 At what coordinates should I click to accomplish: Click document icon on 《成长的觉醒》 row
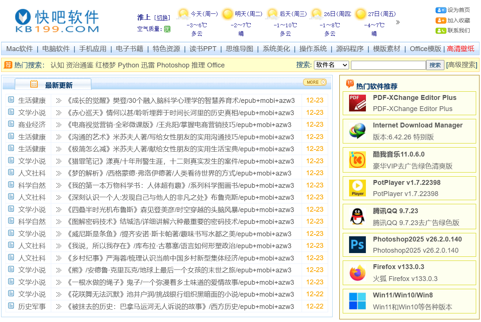point(11,100)
